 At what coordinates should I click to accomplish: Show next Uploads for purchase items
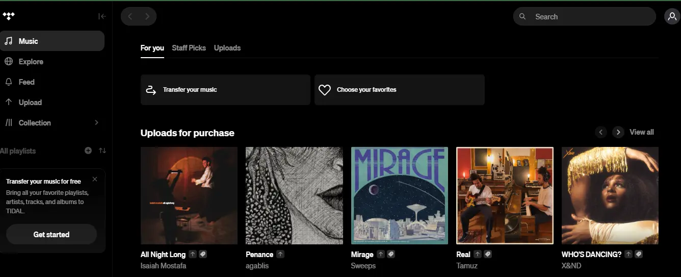tap(618, 132)
